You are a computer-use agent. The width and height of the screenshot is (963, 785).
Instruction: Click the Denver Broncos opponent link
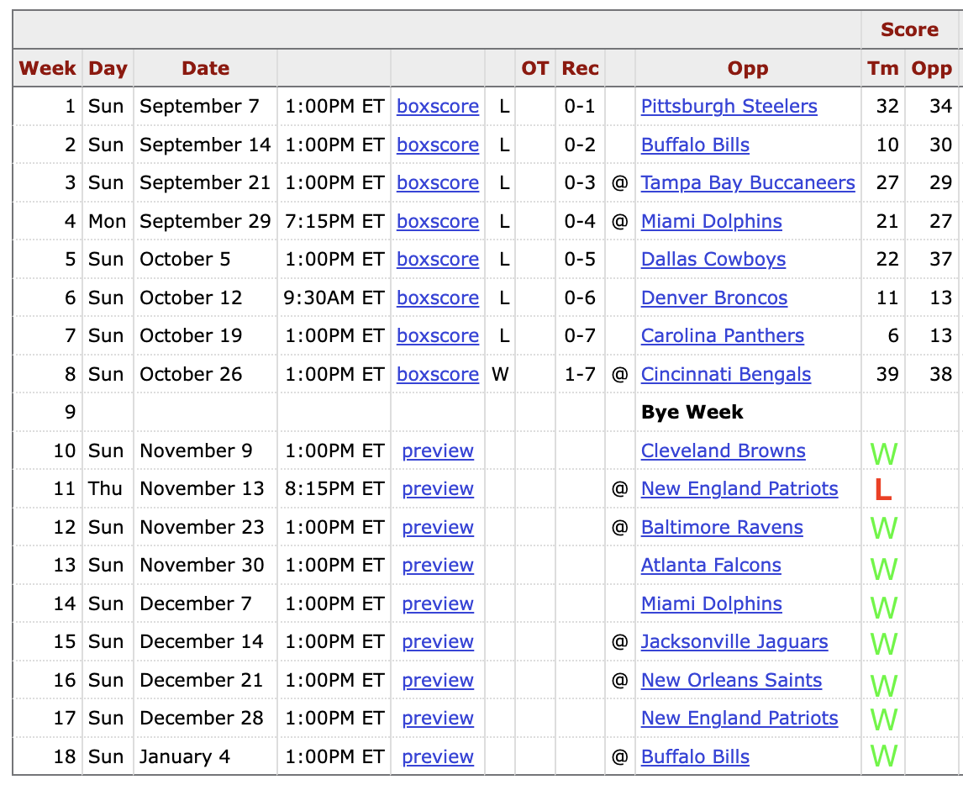pos(714,298)
